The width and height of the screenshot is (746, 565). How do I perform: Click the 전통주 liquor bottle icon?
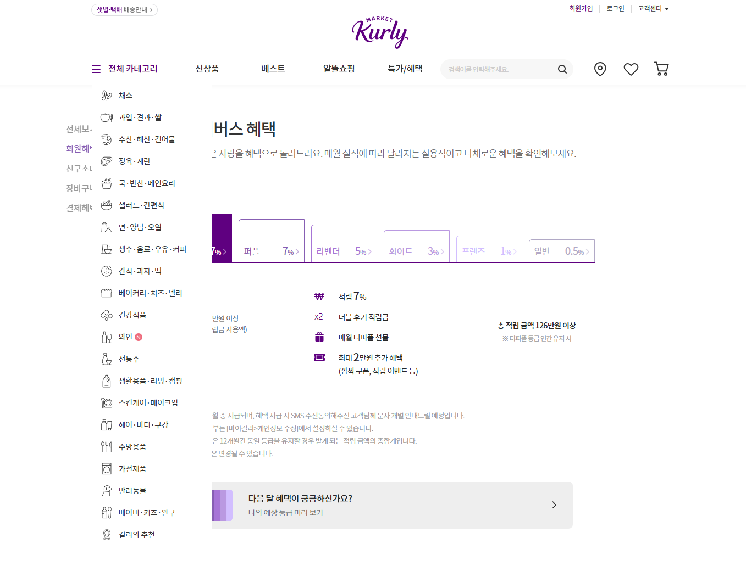click(107, 359)
